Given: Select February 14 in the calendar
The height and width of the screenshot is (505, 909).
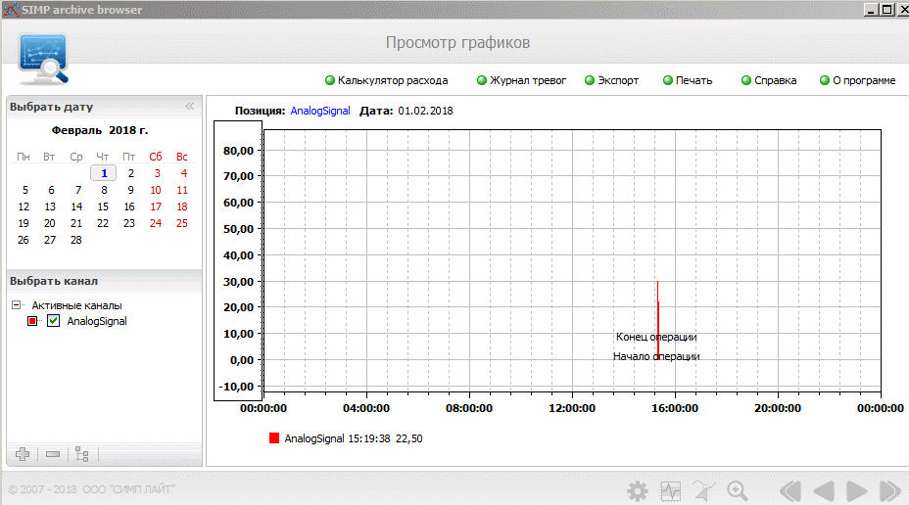Looking at the screenshot, I should tap(76, 207).
